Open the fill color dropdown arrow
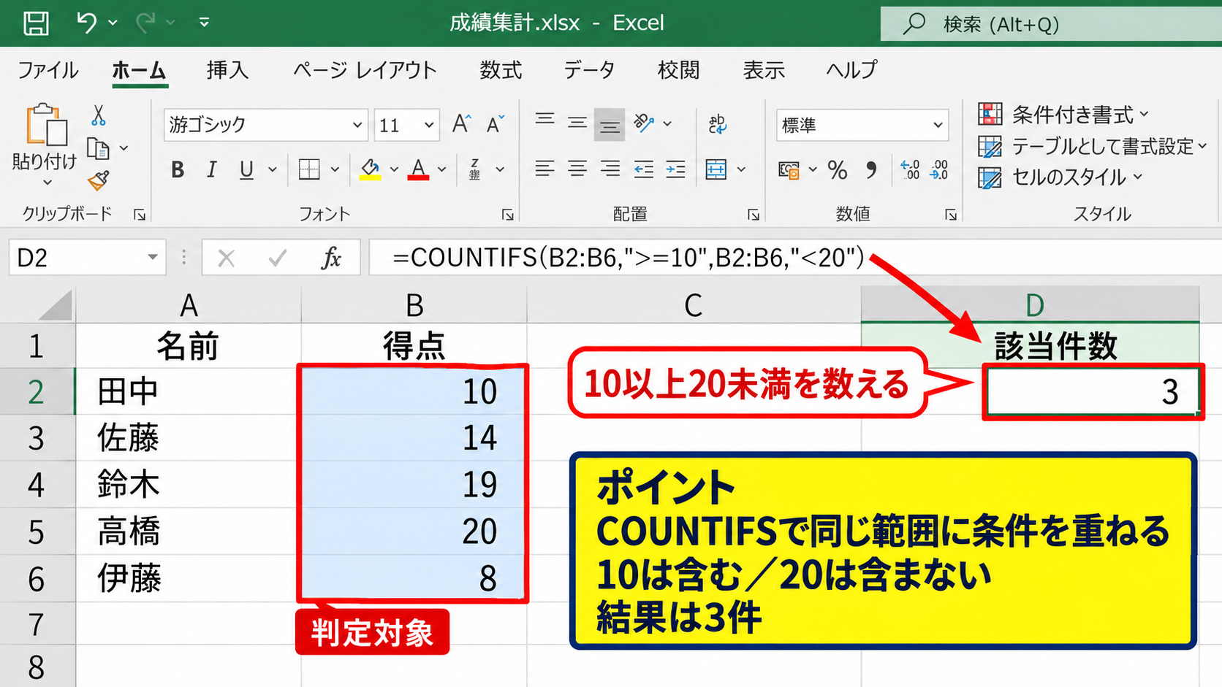Screen dimensions: 1222x687 tap(394, 169)
